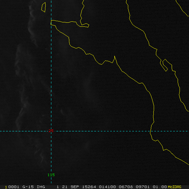
Task: Click the IMG text in the status line
Action: pyautogui.click(x=41, y=187)
